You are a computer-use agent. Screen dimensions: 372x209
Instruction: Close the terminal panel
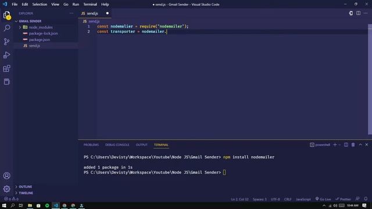tap(367, 145)
